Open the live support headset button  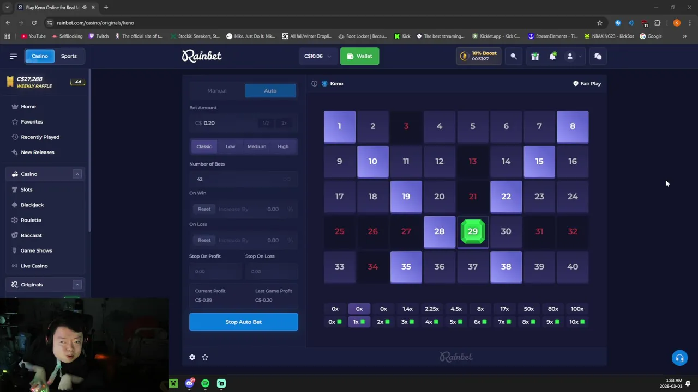tap(679, 358)
